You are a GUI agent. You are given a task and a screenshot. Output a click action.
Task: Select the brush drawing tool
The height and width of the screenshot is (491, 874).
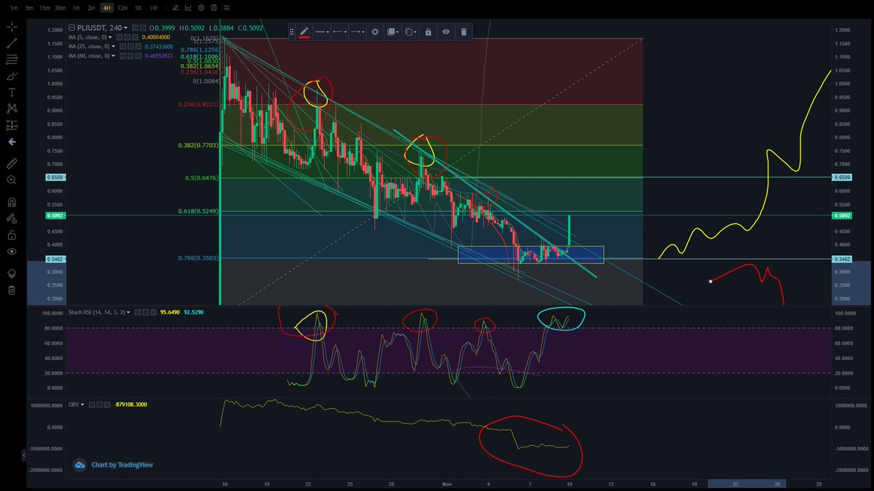[12, 76]
